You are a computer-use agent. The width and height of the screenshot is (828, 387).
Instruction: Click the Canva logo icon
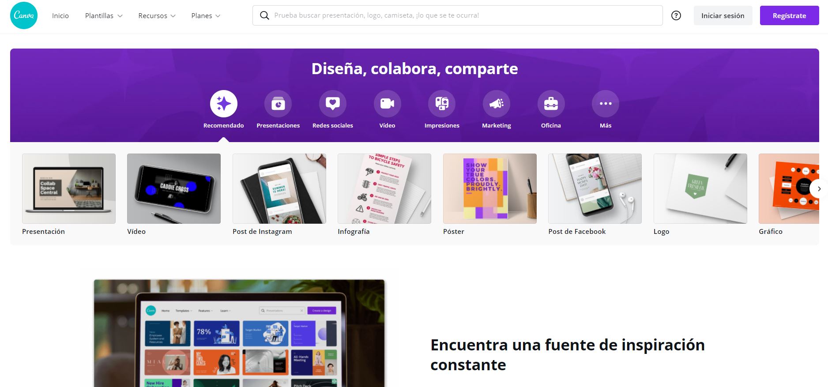pos(24,15)
